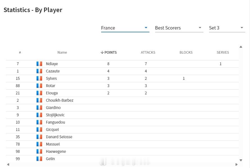
Task: Click the scroll left arrow
Action: pyautogui.click(x=8, y=164)
